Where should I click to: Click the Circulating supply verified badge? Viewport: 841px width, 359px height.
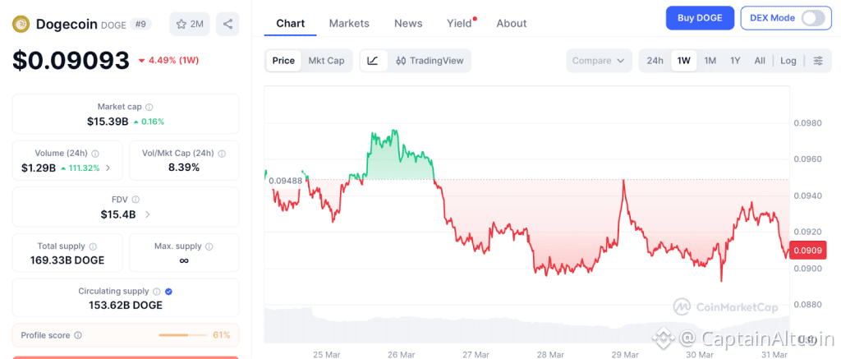pos(168,291)
